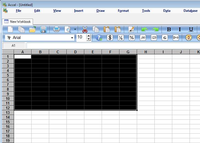Open print preview with the magnifier page icon
The width and height of the screenshot is (200, 143).
(x=68, y=29)
